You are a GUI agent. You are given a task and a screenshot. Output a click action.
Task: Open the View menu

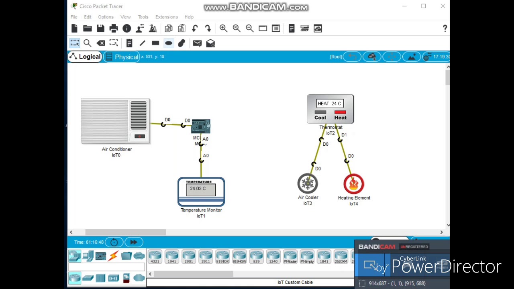point(125,17)
